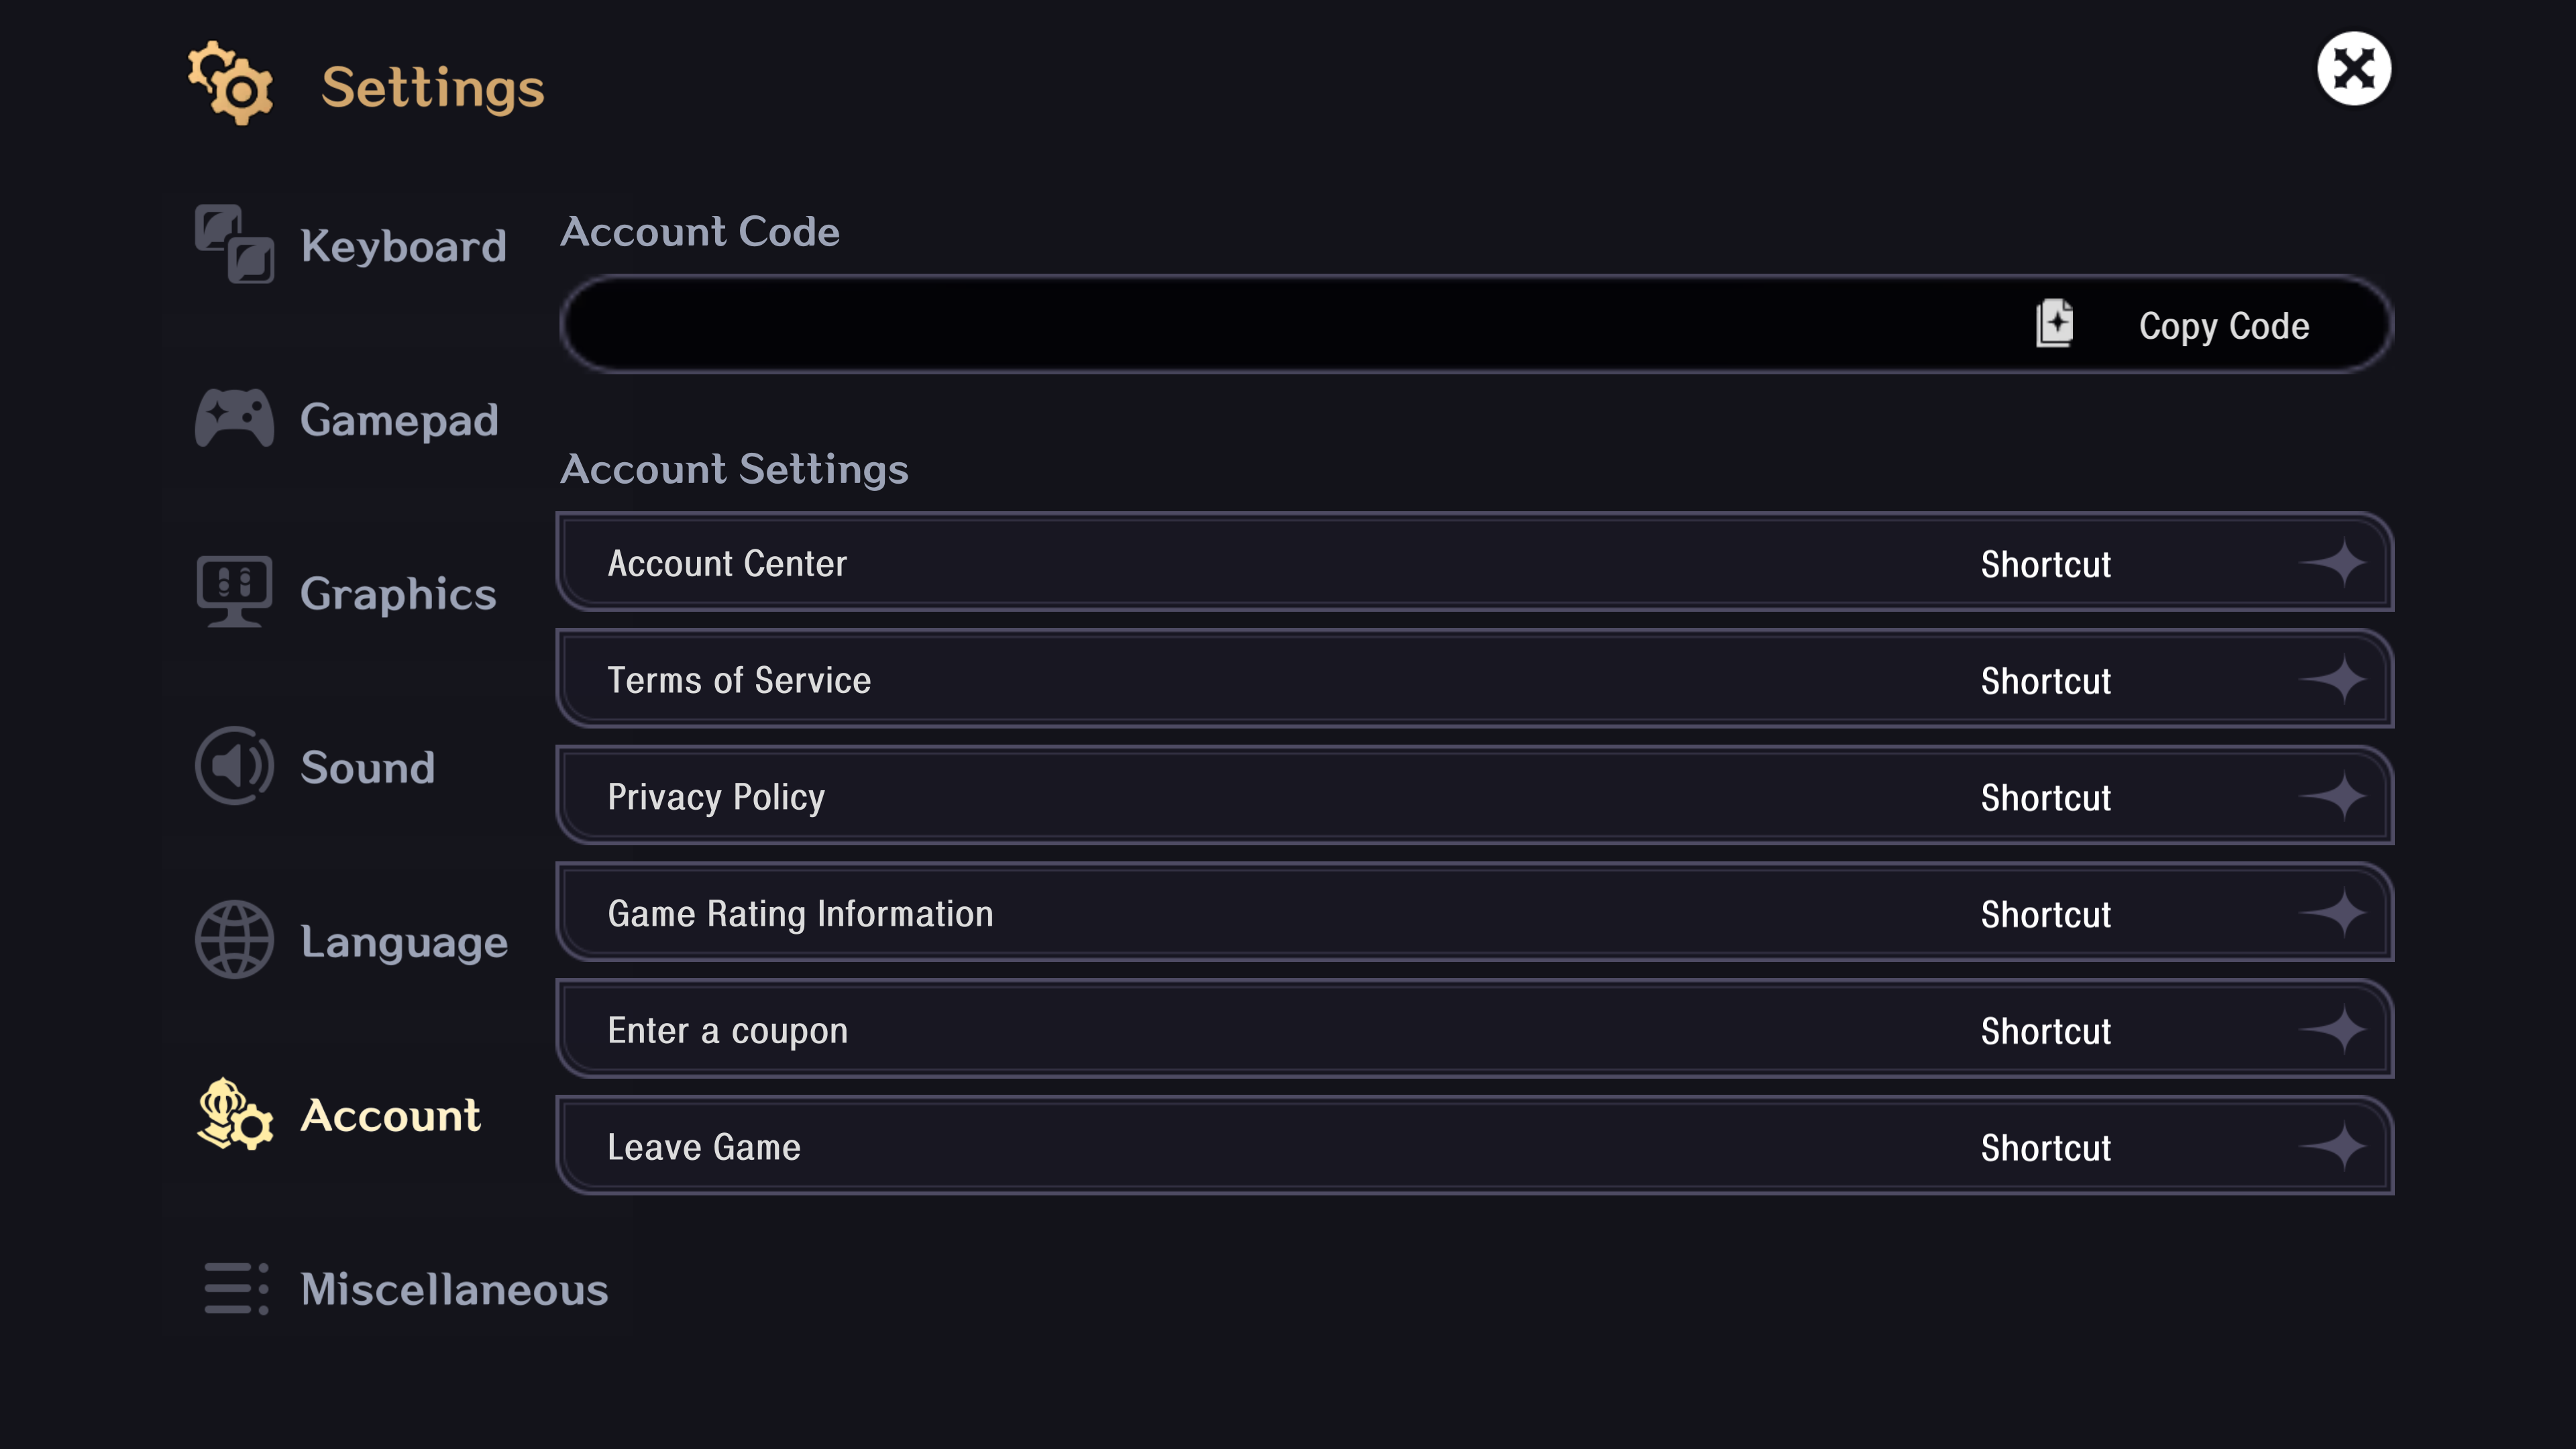Click the Copy Code button

2224,326
